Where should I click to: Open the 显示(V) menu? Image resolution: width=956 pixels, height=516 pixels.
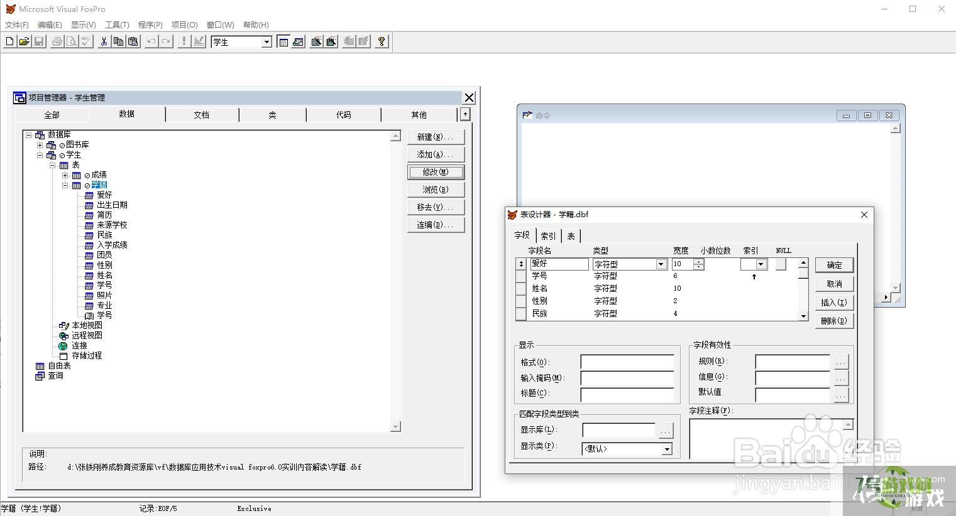point(83,25)
